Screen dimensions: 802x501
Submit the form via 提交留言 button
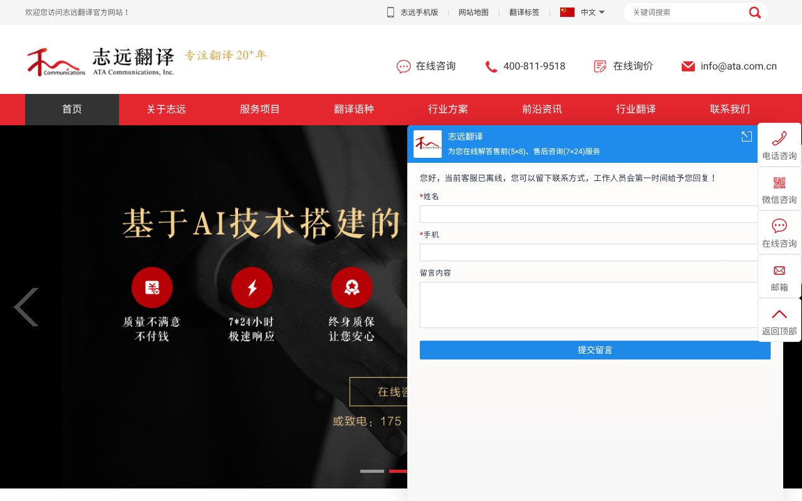click(x=595, y=349)
